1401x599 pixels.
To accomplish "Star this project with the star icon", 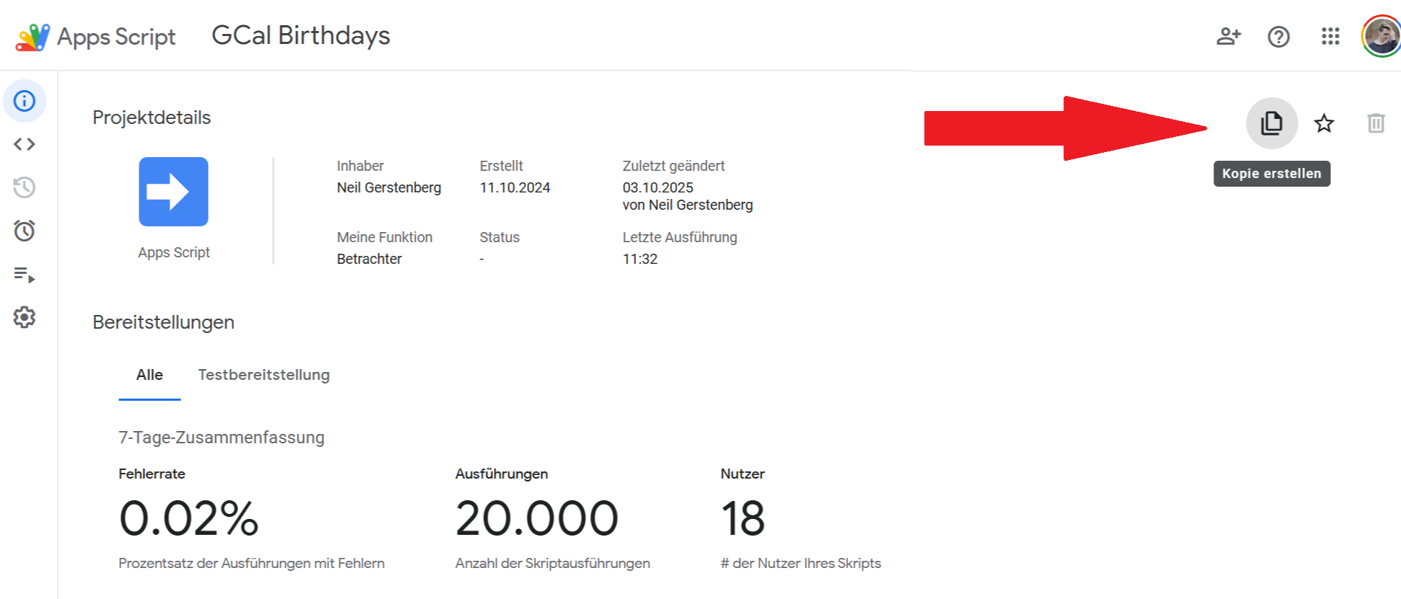I will click(x=1324, y=123).
